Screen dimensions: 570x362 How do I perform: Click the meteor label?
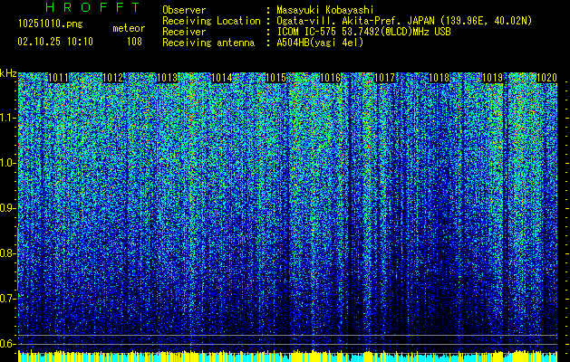click(129, 28)
